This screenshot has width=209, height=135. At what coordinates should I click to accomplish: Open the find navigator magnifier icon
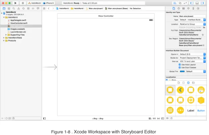pyautogui.click(x=14, y=8)
